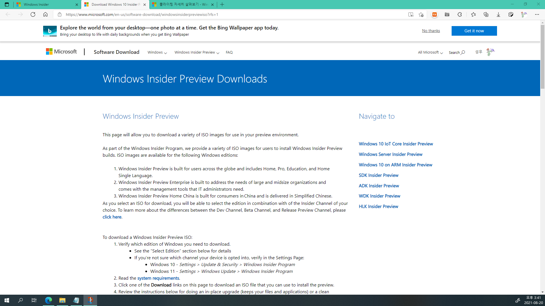Click the Web capture camera icon
This screenshot has height=306, width=545.
(511, 14)
